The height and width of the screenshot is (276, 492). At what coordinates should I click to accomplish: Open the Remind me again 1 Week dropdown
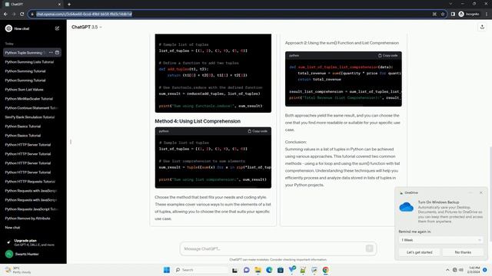440,240
